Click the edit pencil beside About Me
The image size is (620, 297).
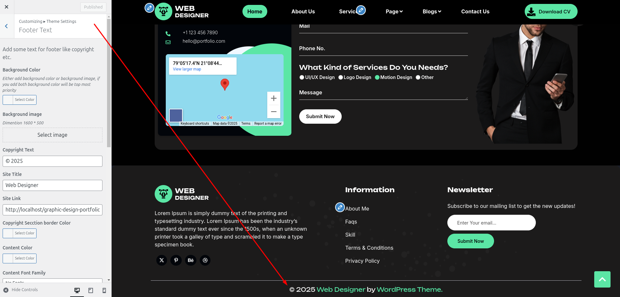click(340, 207)
